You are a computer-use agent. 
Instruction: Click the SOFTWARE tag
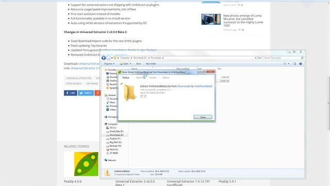click(92, 84)
